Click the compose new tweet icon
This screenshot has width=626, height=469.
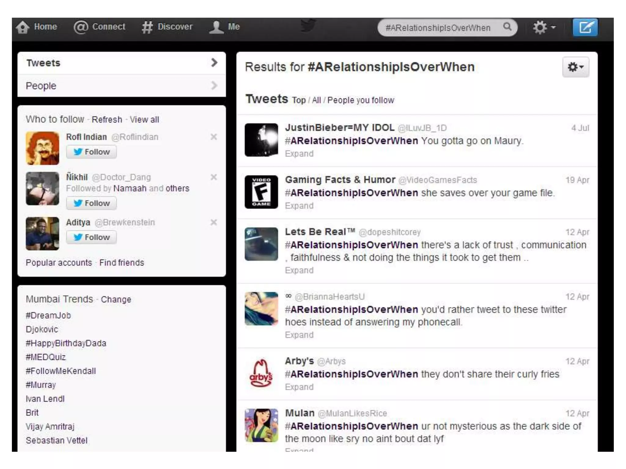(585, 28)
